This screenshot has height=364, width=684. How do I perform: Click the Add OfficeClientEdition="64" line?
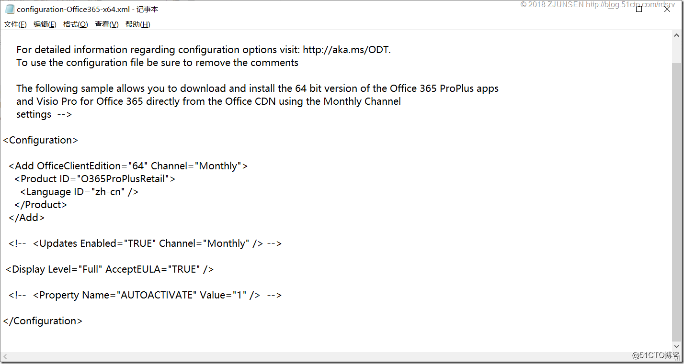128,166
